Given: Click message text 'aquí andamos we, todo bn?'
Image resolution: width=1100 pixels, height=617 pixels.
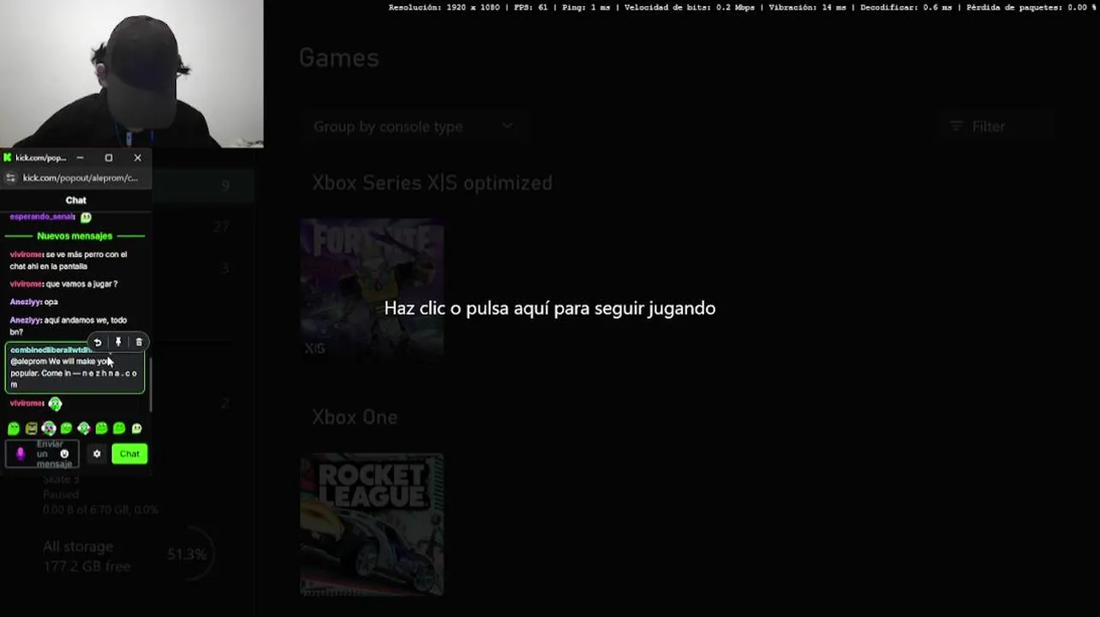Looking at the screenshot, I should tap(69, 326).
